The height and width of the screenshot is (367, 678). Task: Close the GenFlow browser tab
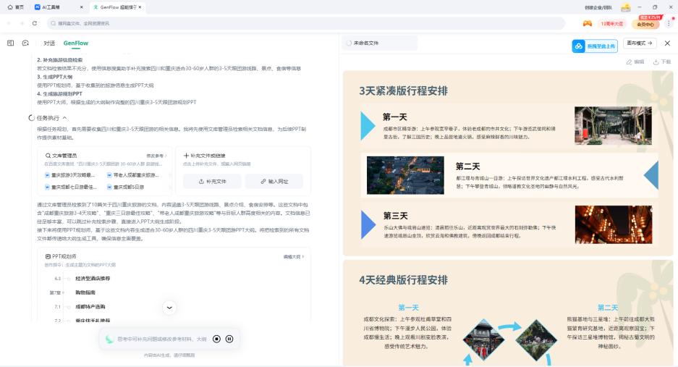[140, 7]
